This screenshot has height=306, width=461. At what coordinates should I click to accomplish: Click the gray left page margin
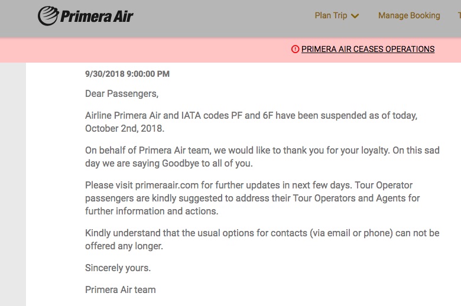point(12,177)
